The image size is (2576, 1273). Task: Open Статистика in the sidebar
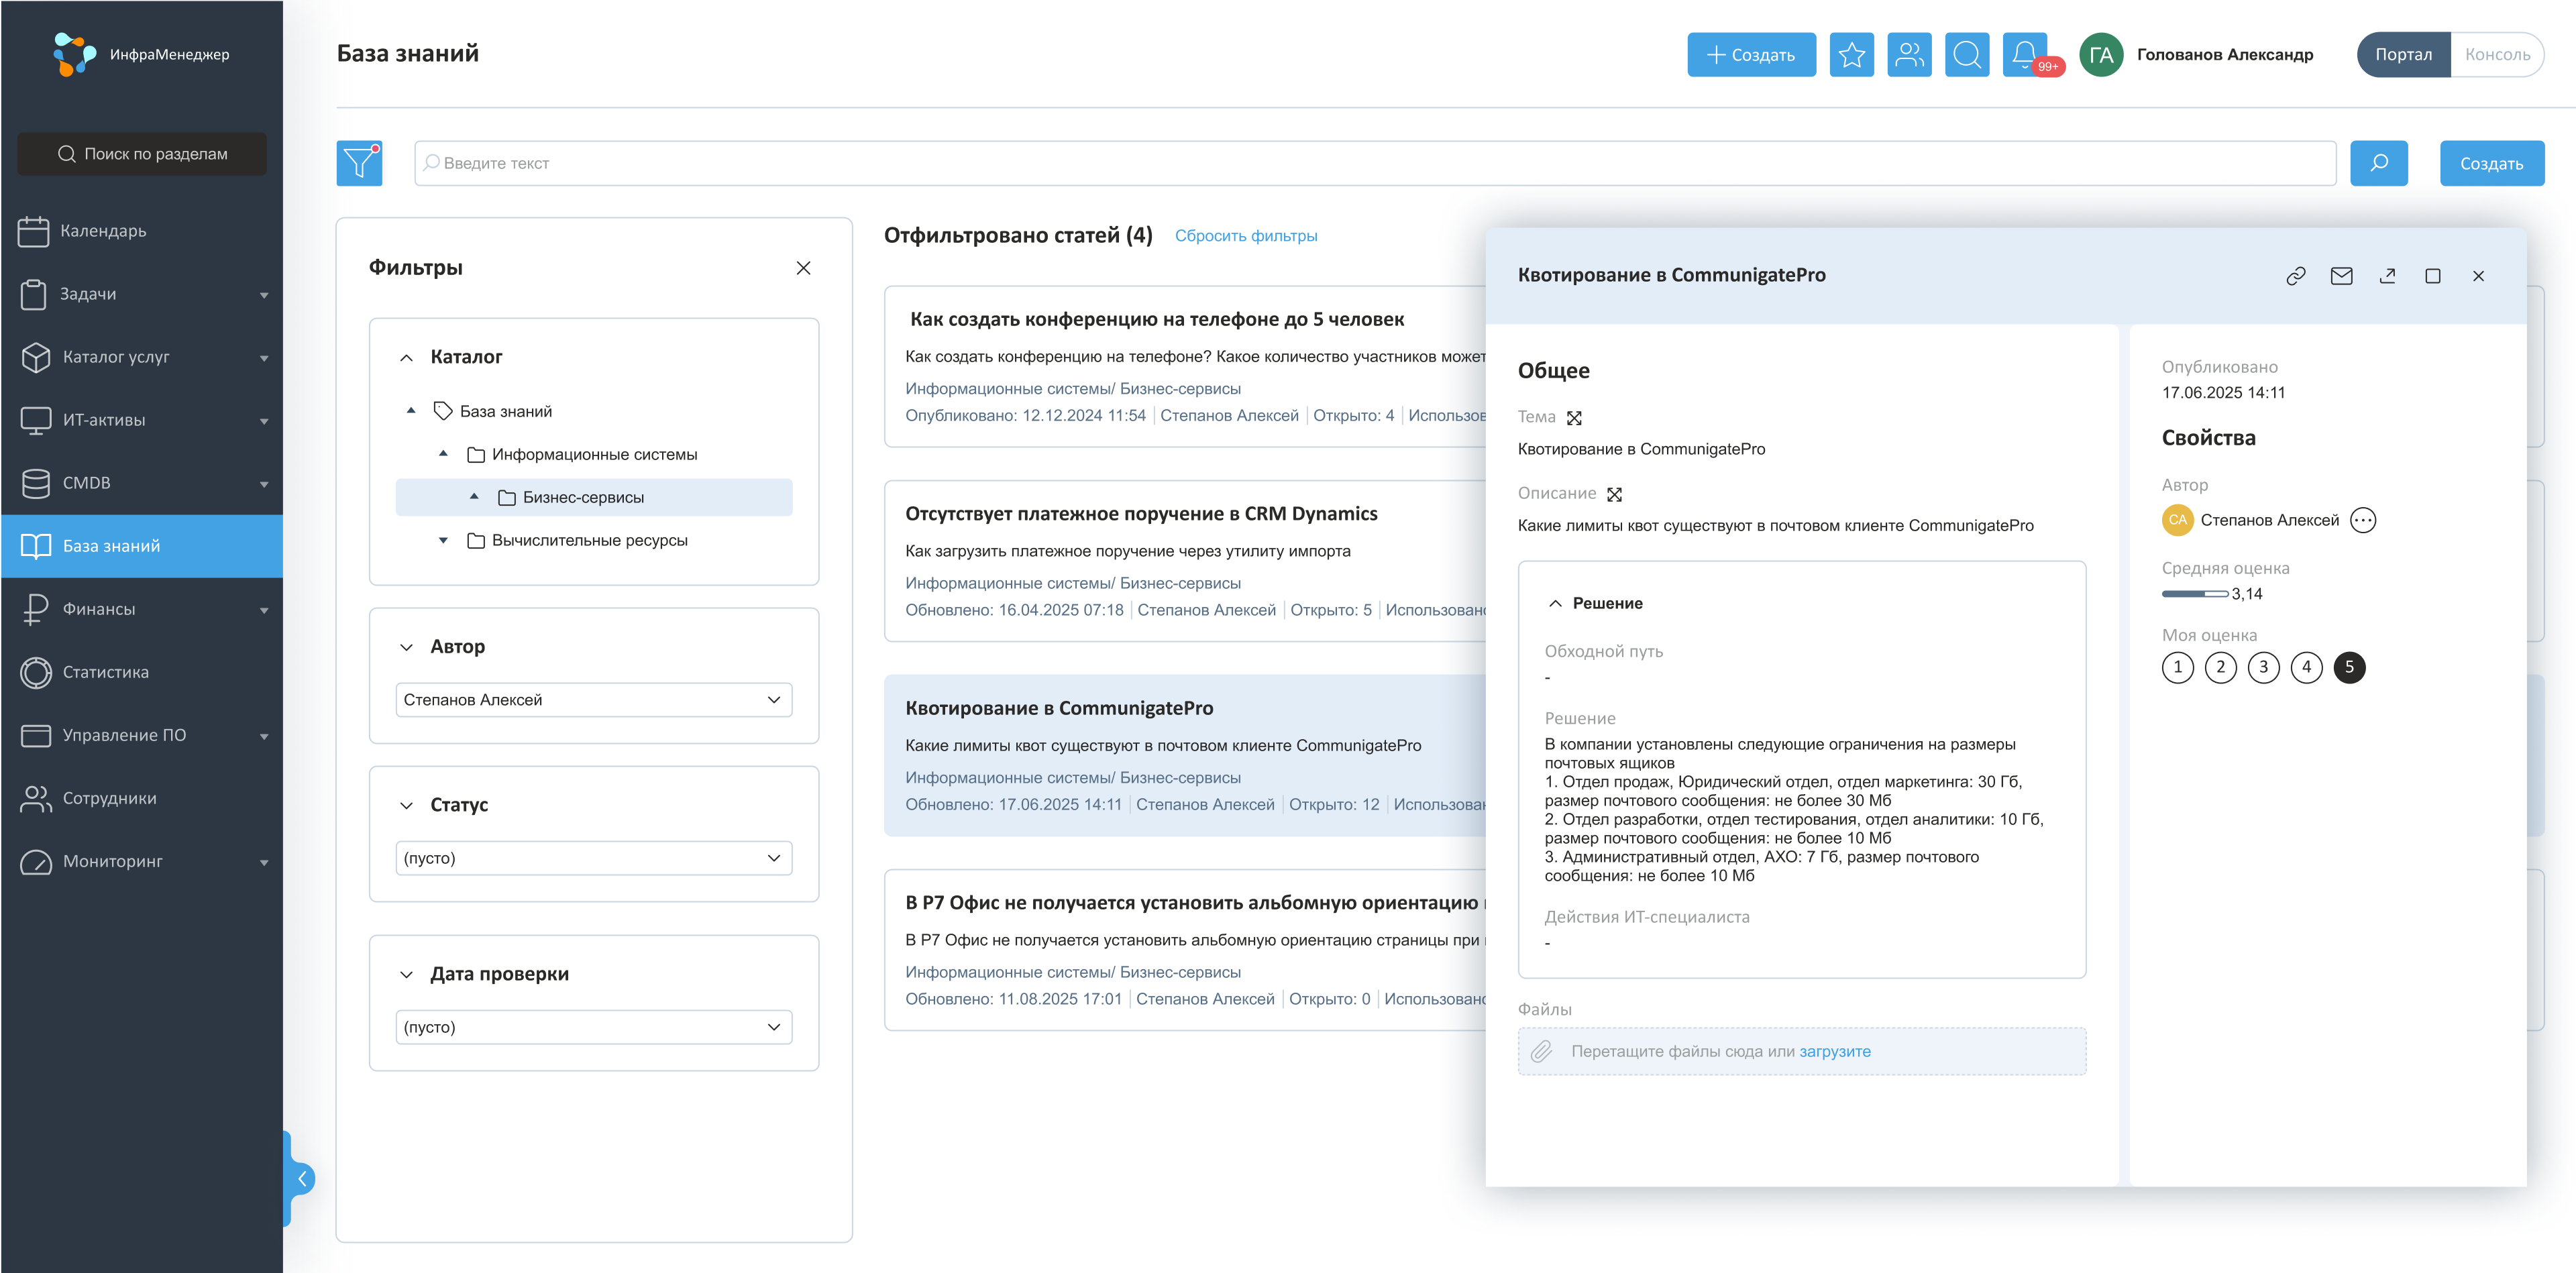click(105, 672)
